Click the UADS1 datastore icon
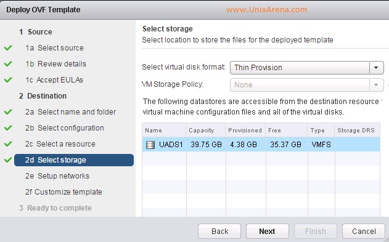Viewport: 389px width, 242px height. tap(150, 145)
